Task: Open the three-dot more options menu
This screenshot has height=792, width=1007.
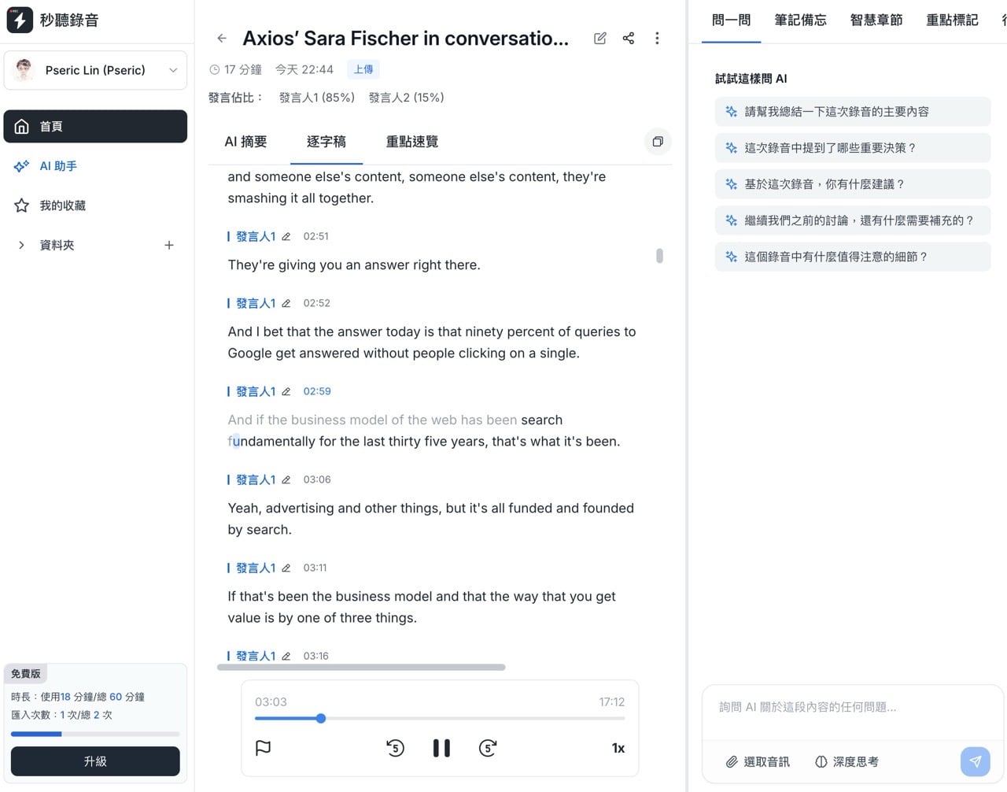Action: tap(657, 38)
